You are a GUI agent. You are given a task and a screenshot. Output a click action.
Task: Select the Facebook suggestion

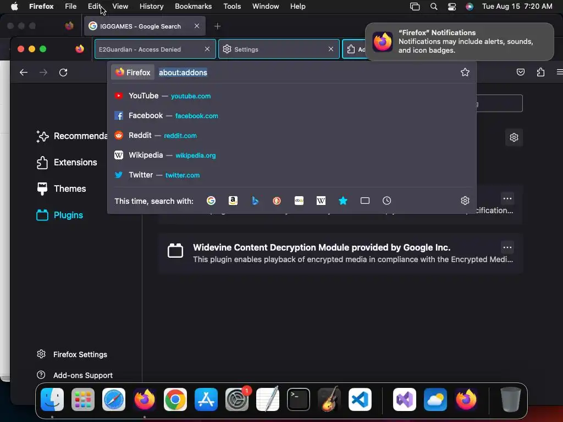[x=291, y=115]
